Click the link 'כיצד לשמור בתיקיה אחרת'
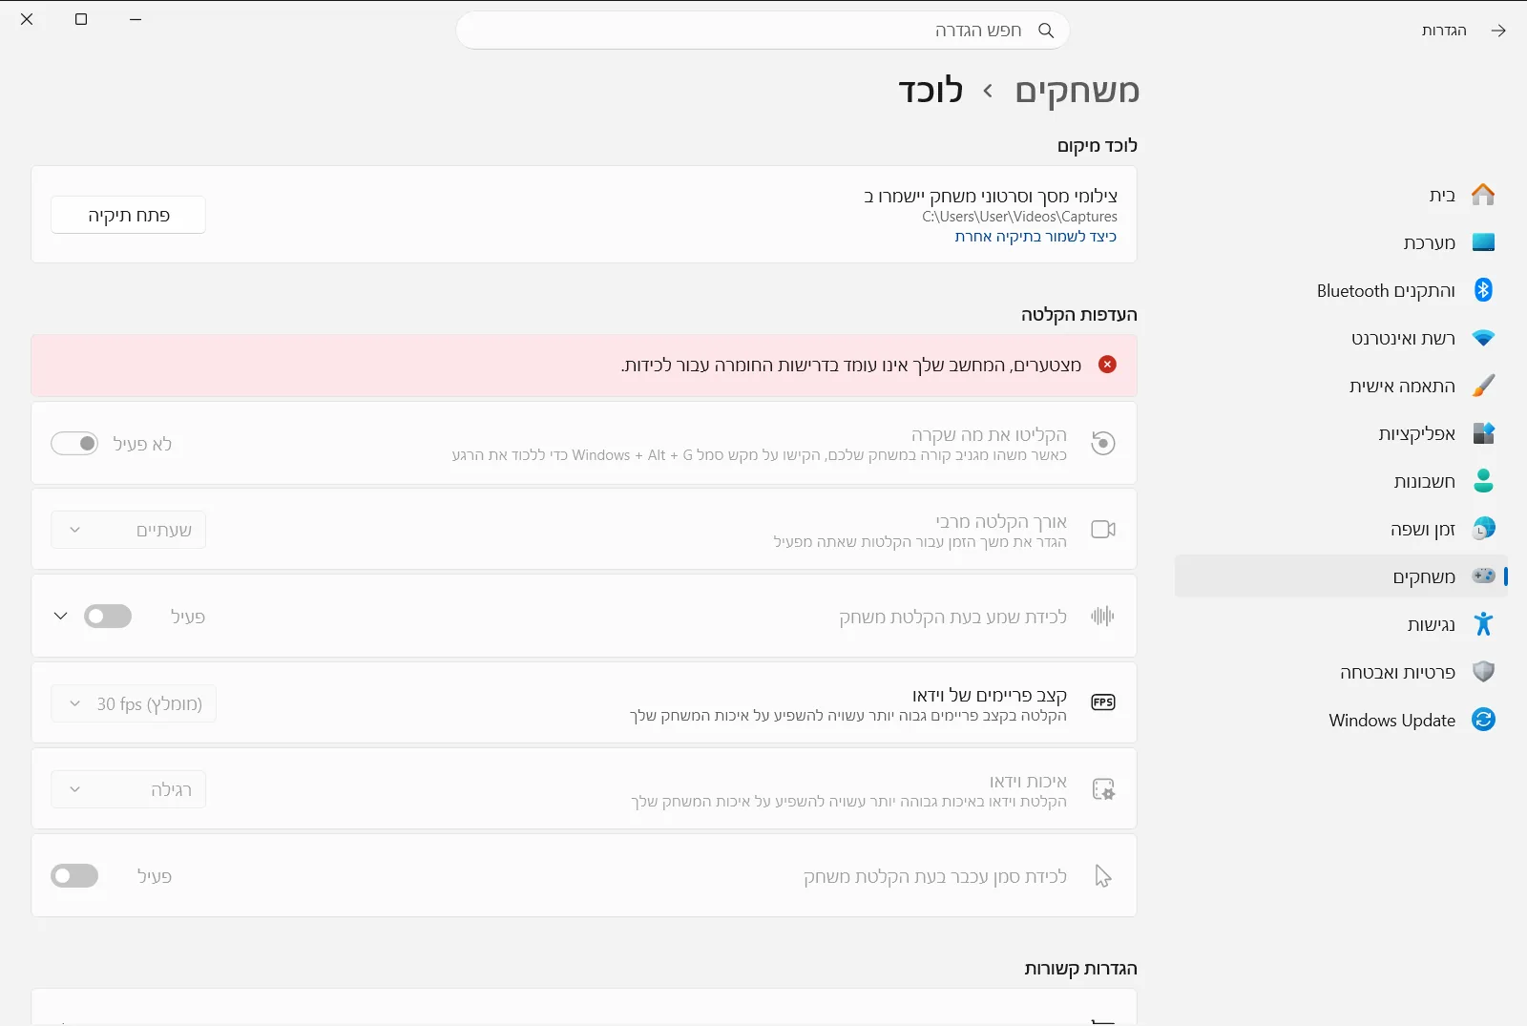 click(1035, 237)
